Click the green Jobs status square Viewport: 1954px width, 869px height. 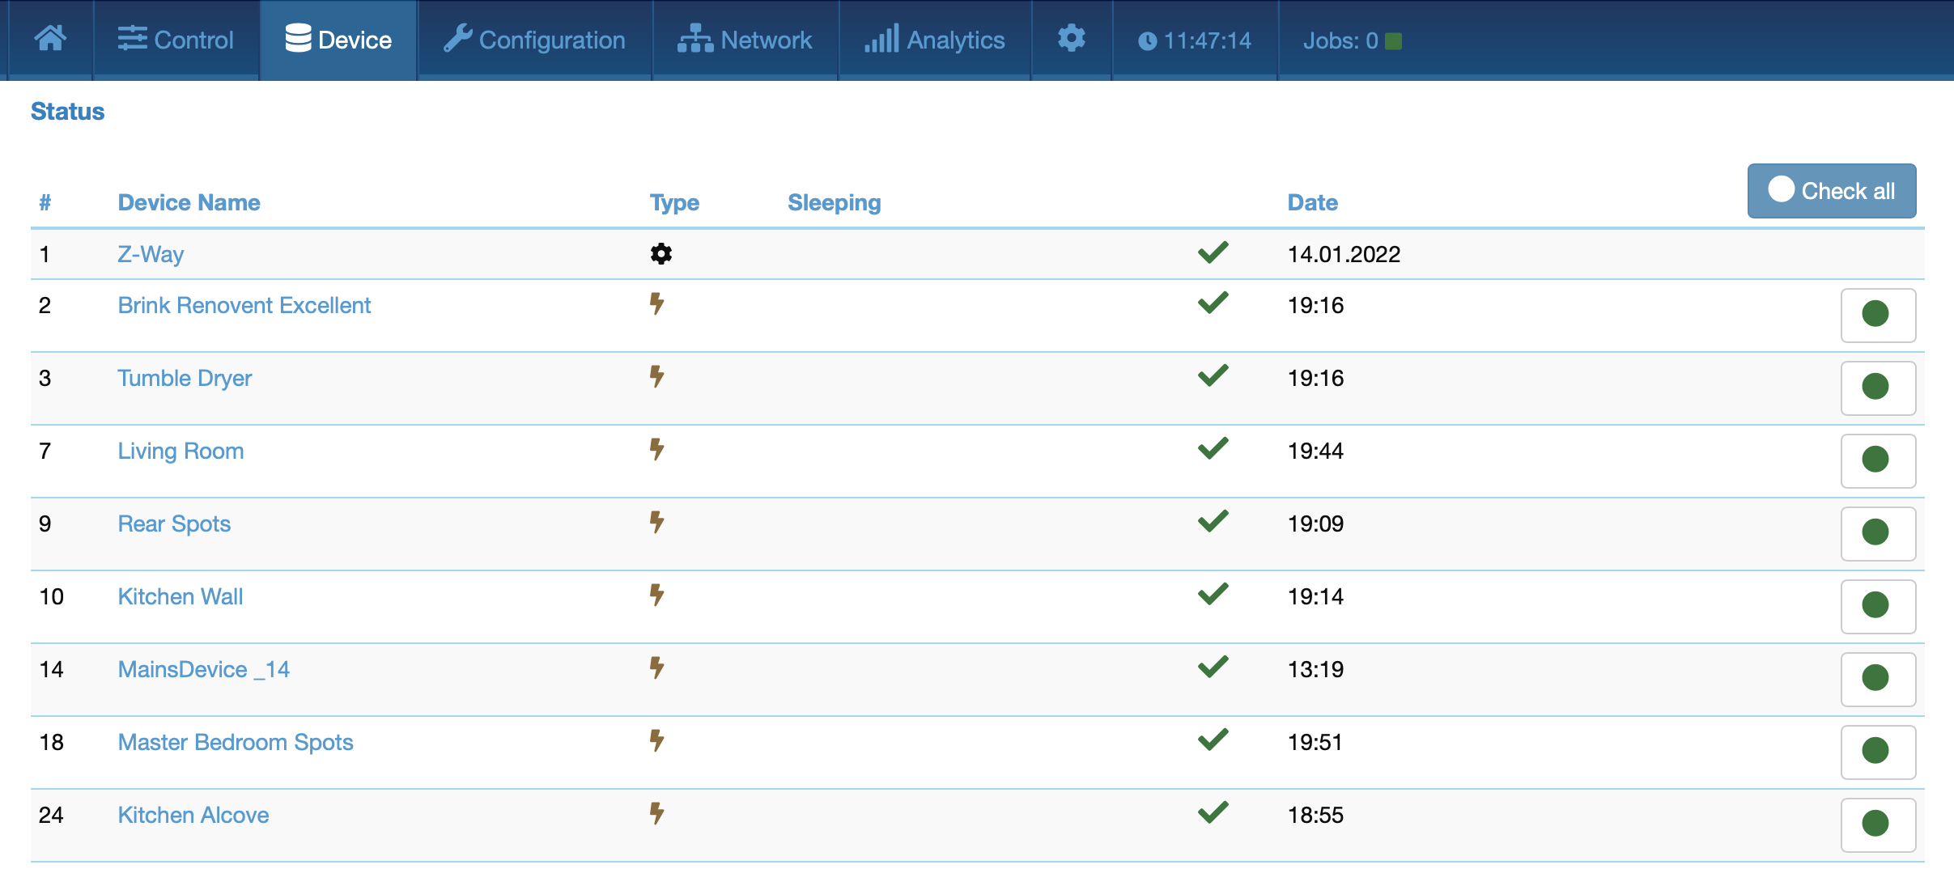[1393, 41]
